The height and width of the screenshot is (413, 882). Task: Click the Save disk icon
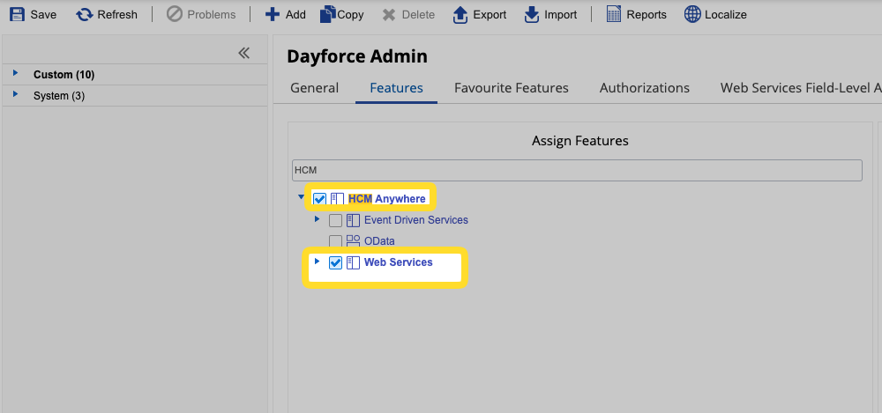[x=16, y=14]
